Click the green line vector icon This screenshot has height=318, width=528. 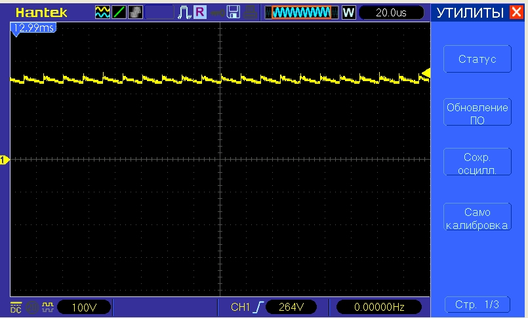[119, 12]
